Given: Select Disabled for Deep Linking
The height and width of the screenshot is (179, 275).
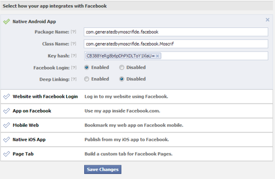Looking at the screenshot, I should [x=122, y=79].
